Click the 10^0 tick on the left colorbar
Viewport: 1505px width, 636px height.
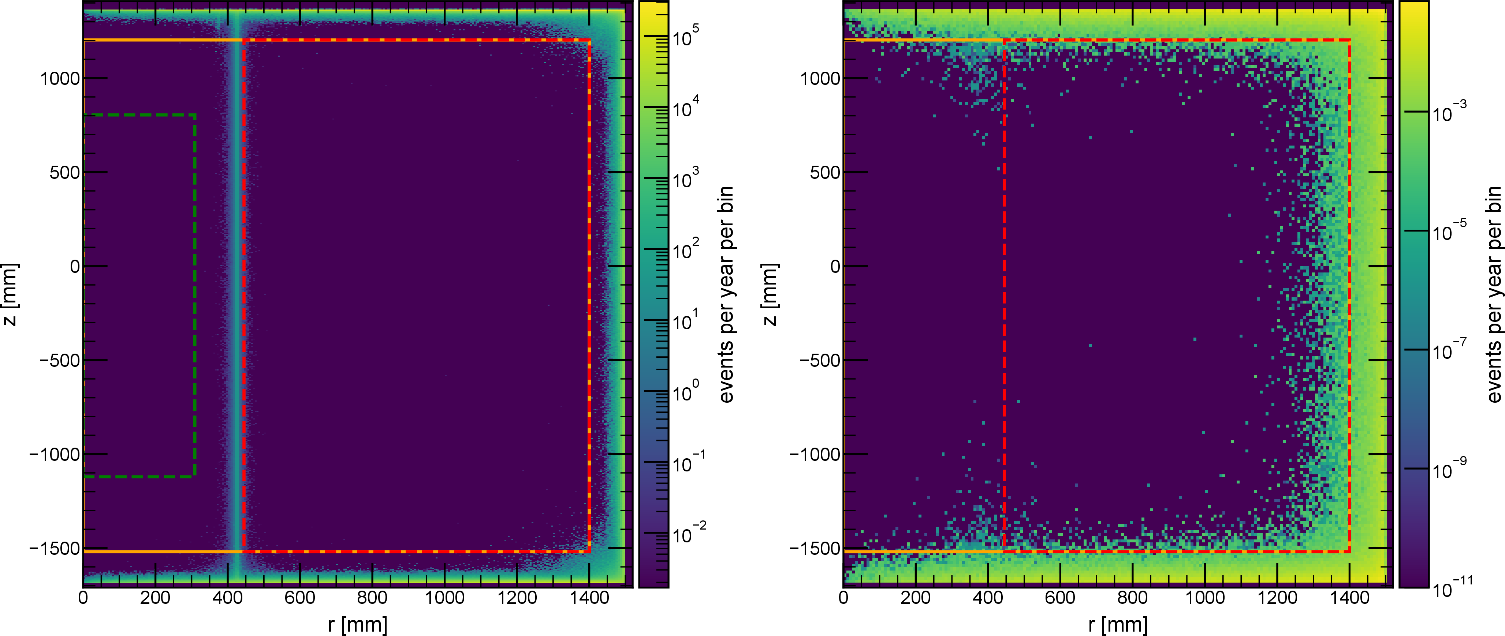[x=685, y=391]
